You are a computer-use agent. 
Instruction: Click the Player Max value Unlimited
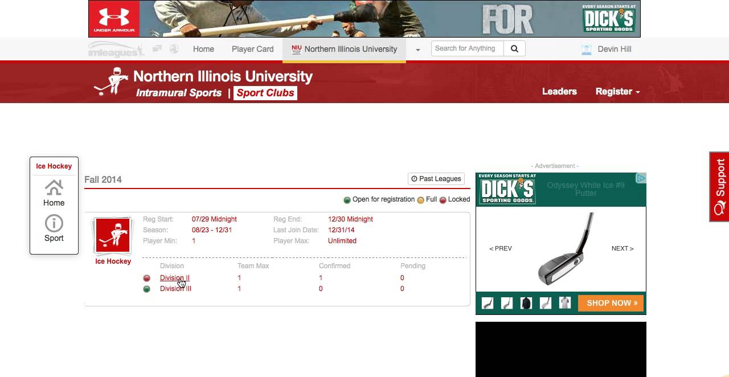(x=342, y=241)
